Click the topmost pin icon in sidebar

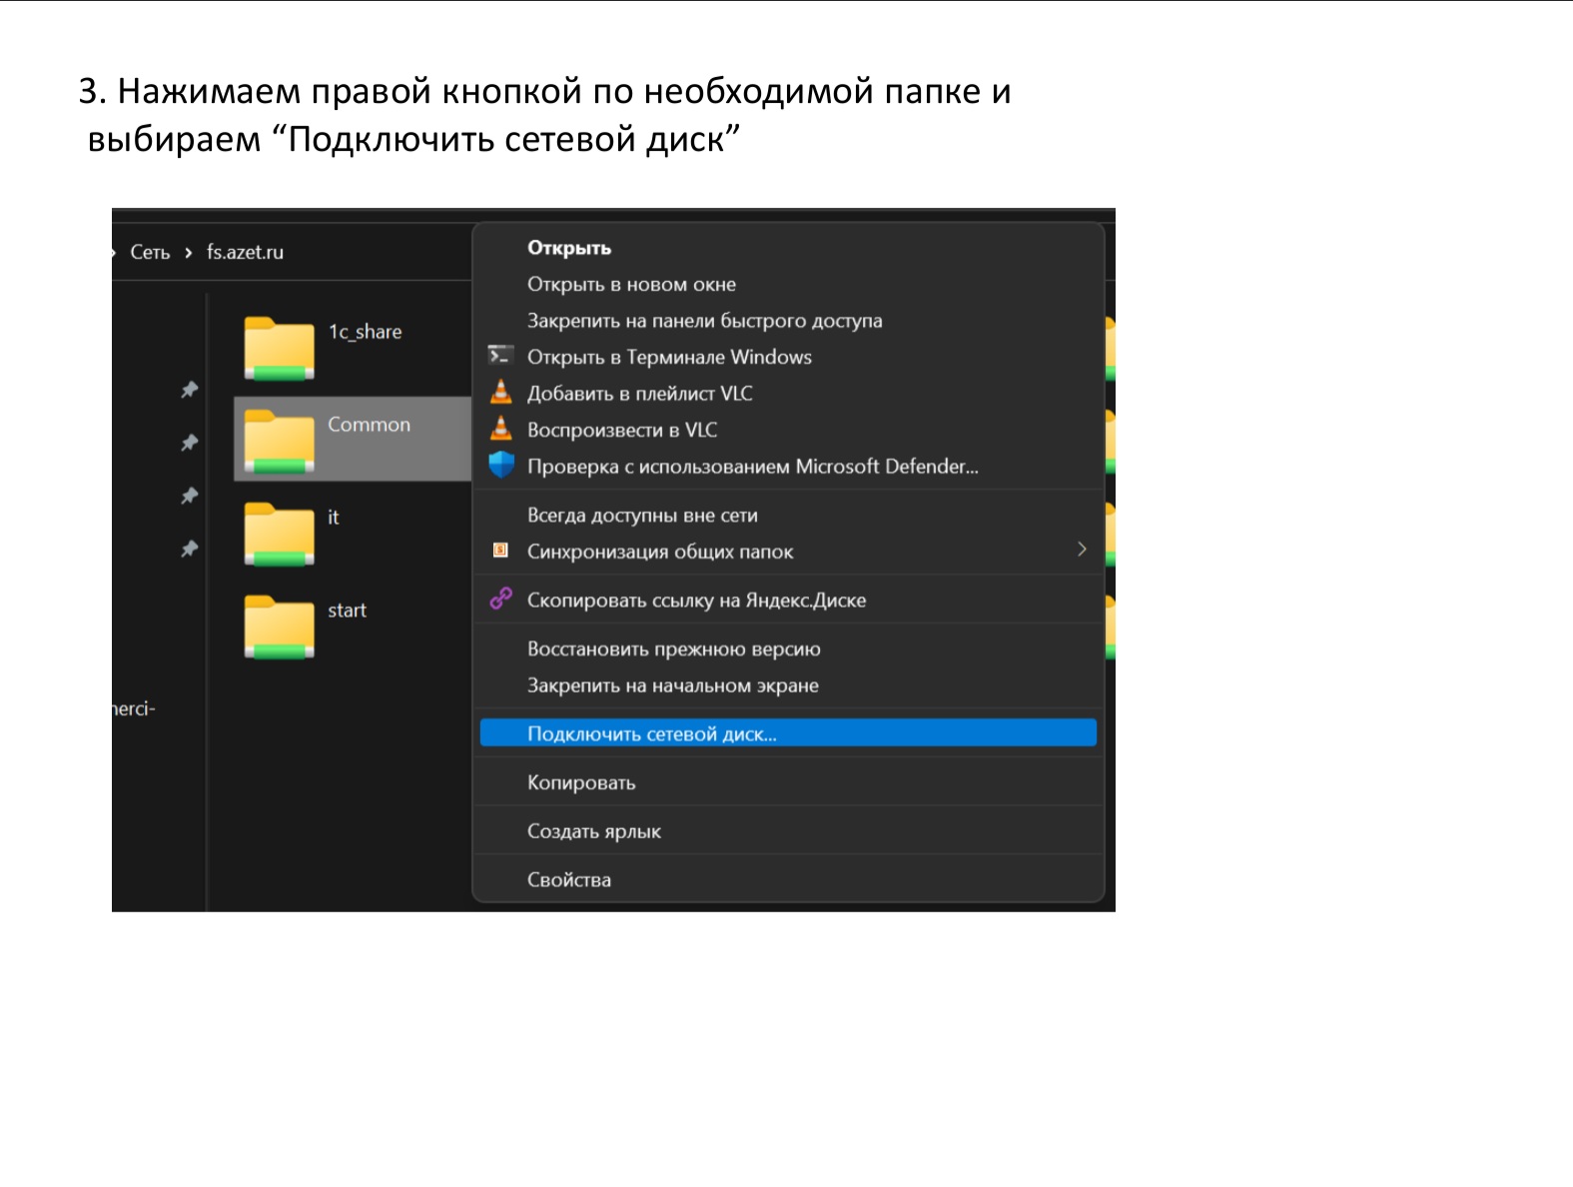190,390
